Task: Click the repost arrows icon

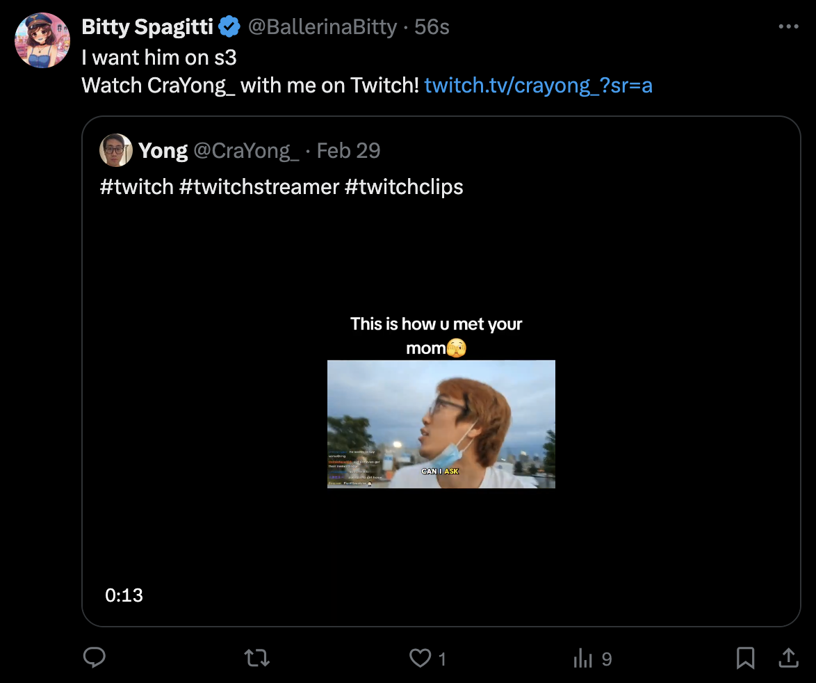Action: click(x=257, y=657)
